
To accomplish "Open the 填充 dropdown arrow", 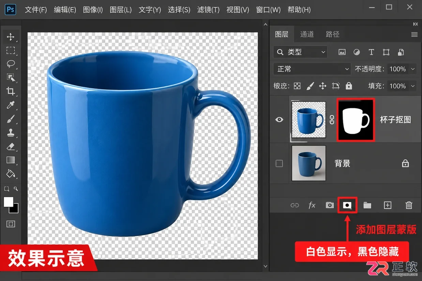I will click(x=413, y=86).
